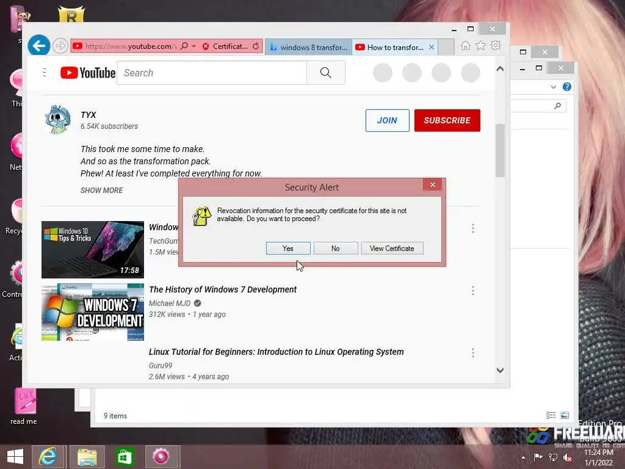
Task: Close the Security Alert dialog
Action: pos(433,184)
